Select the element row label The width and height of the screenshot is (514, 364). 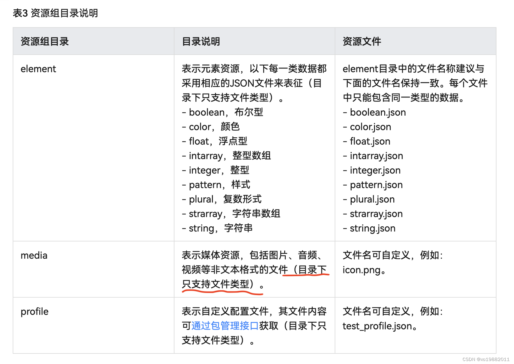(x=38, y=69)
